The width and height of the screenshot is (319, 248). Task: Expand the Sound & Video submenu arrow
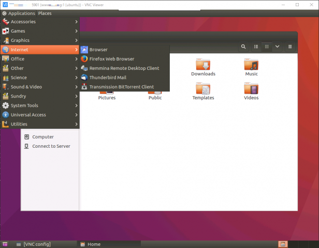click(76, 87)
